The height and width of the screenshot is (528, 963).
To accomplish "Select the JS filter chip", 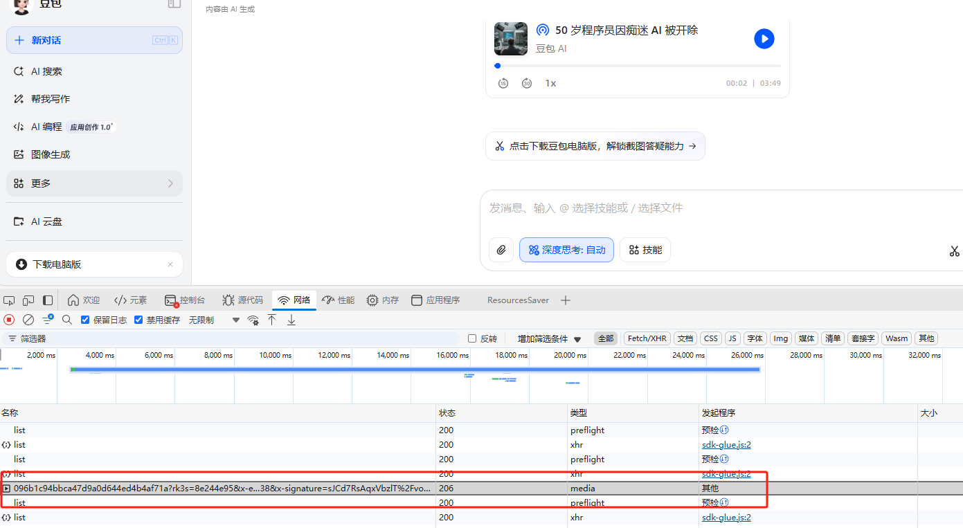I will (x=732, y=338).
